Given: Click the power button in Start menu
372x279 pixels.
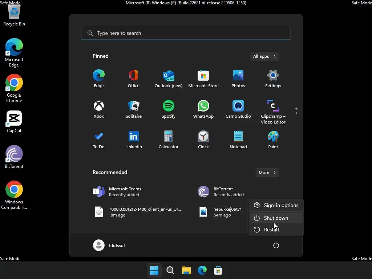Looking at the screenshot, I should pos(276,245).
